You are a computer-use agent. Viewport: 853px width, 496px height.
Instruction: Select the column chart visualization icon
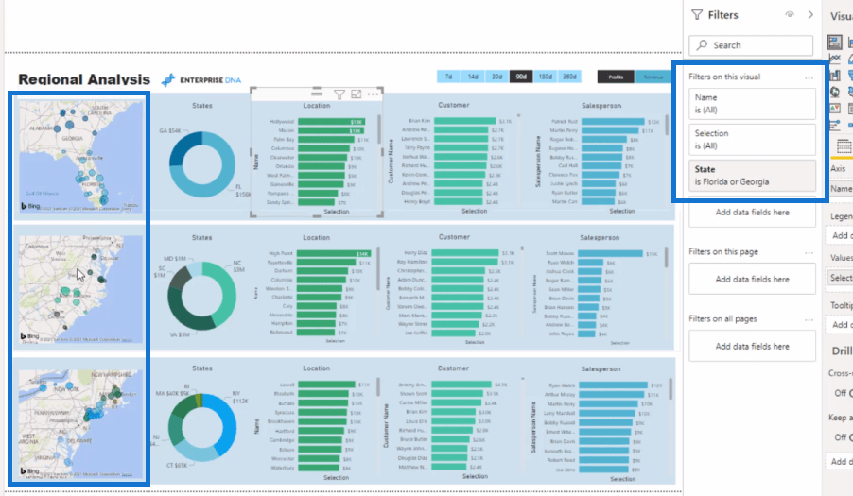click(x=834, y=75)
